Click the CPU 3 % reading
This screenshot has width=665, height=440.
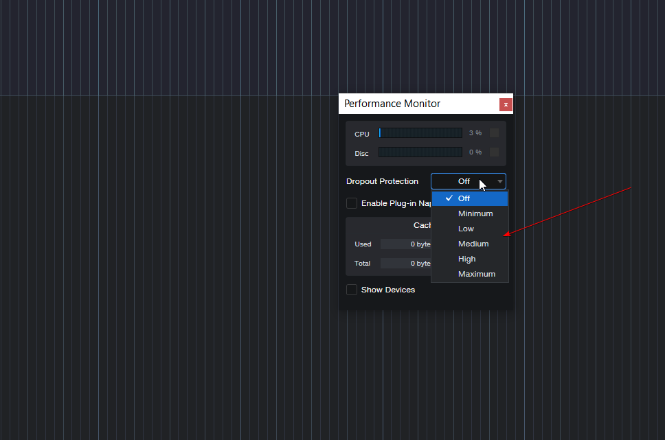tap(475, 133)
